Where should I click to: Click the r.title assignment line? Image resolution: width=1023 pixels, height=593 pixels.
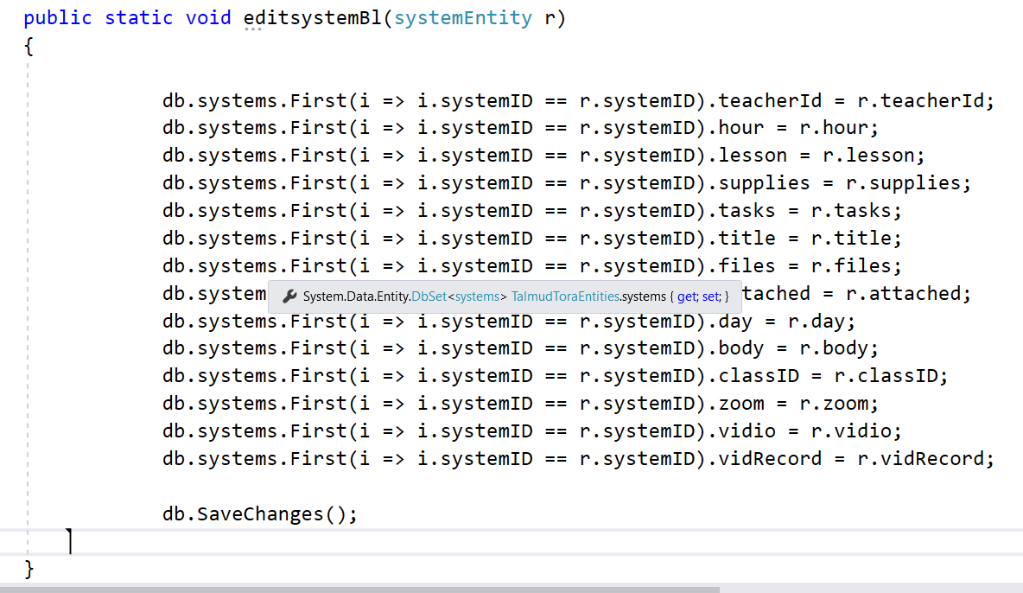531,239
